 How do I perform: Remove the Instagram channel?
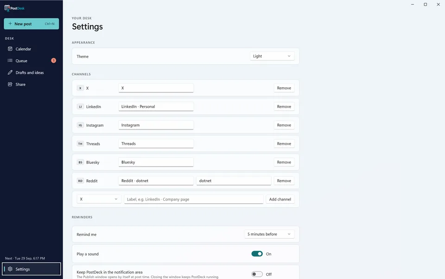284,125
